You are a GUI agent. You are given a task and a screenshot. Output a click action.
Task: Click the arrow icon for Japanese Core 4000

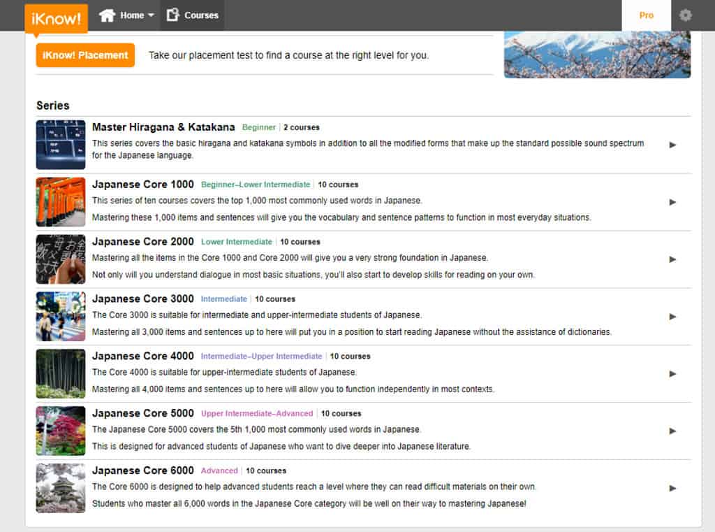(x=672, y=373)
